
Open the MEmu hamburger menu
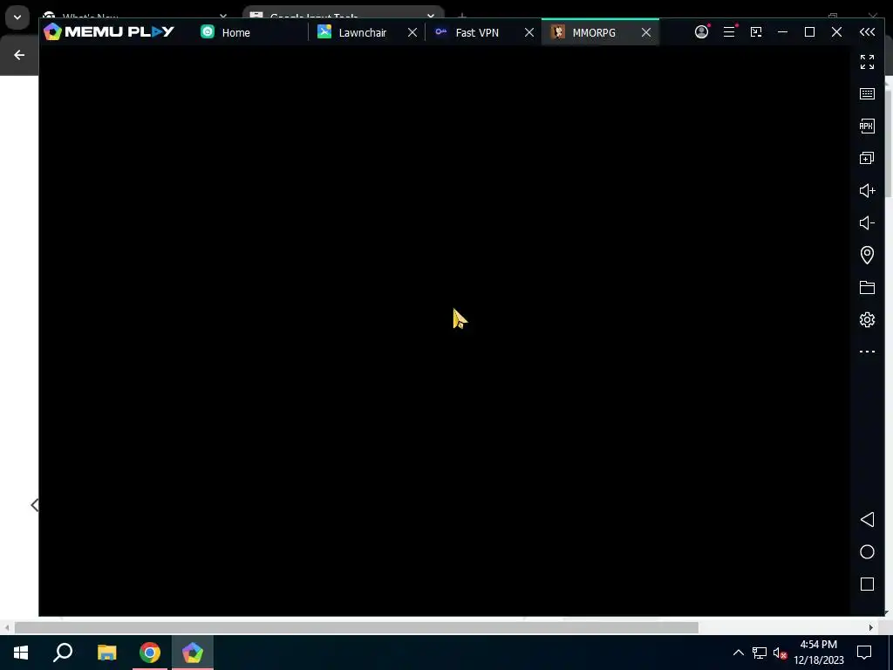[729, 32]
